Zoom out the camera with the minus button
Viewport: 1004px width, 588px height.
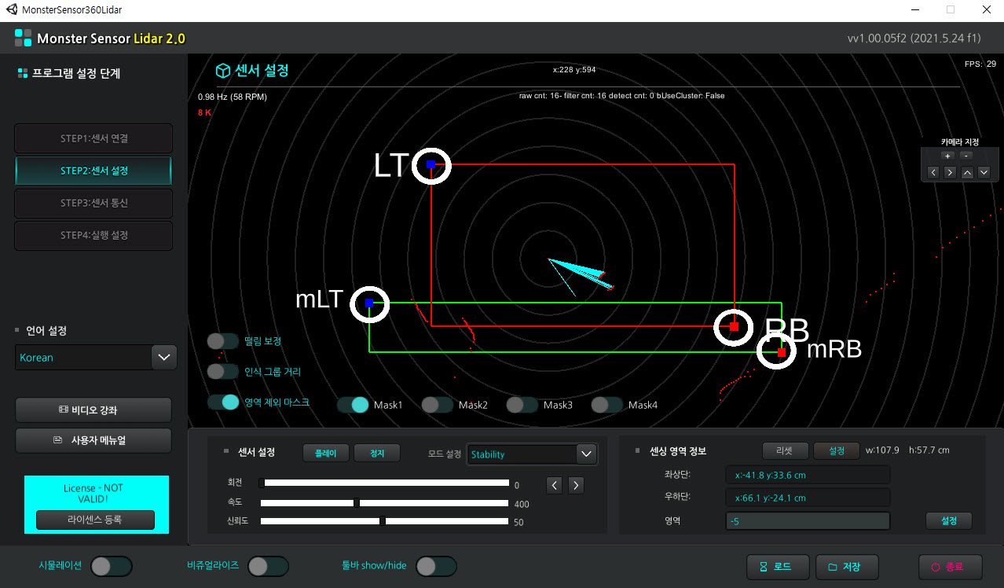coord(966,156)
